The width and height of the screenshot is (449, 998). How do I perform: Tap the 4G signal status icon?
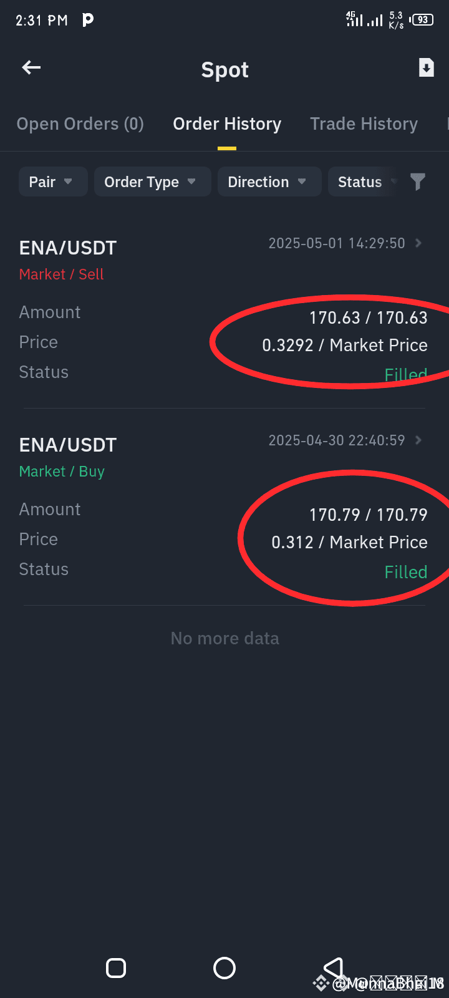[x=354, y=19]
